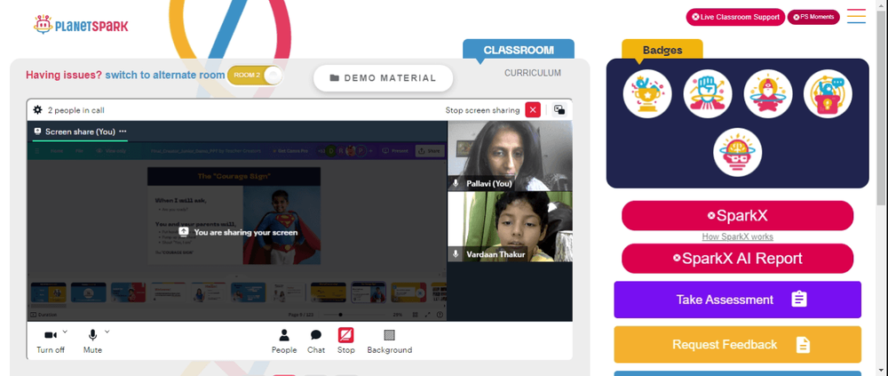Click Request Feedback button
Viewport: 888px width, 376px height.
(x=737, y=344)
